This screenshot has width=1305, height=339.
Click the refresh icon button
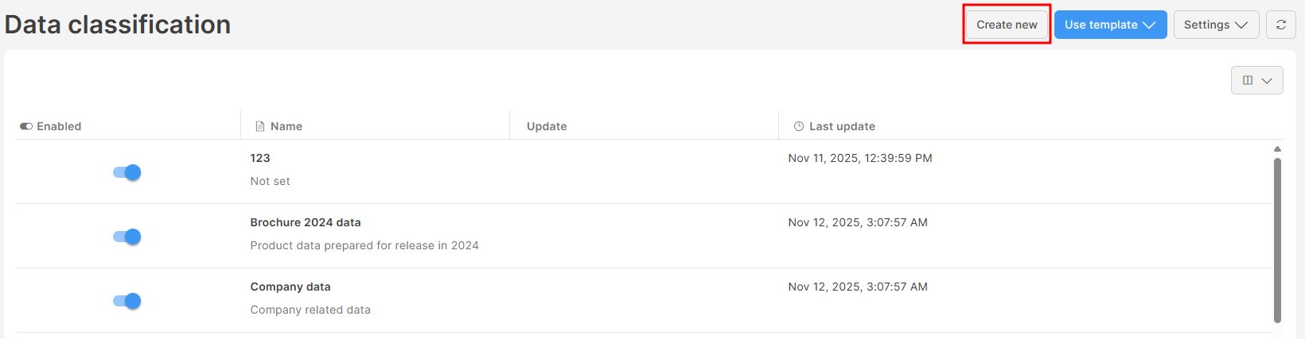1280,25
